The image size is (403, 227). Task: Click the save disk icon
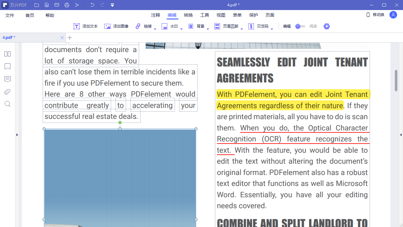point(47,5)
